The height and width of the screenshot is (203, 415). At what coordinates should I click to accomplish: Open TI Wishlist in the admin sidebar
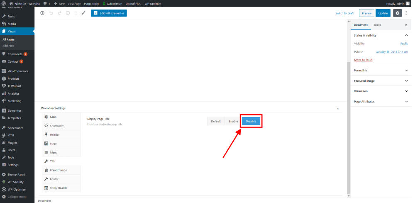tap(17, 86)
